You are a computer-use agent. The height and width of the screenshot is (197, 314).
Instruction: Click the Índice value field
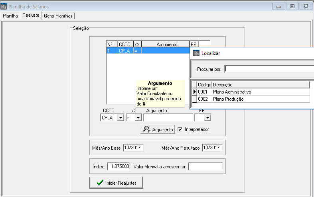tap(118, 166)
